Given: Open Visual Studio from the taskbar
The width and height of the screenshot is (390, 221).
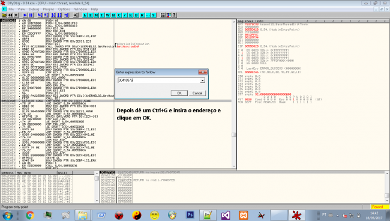Looking at the screenshot, I should (226, 215).
